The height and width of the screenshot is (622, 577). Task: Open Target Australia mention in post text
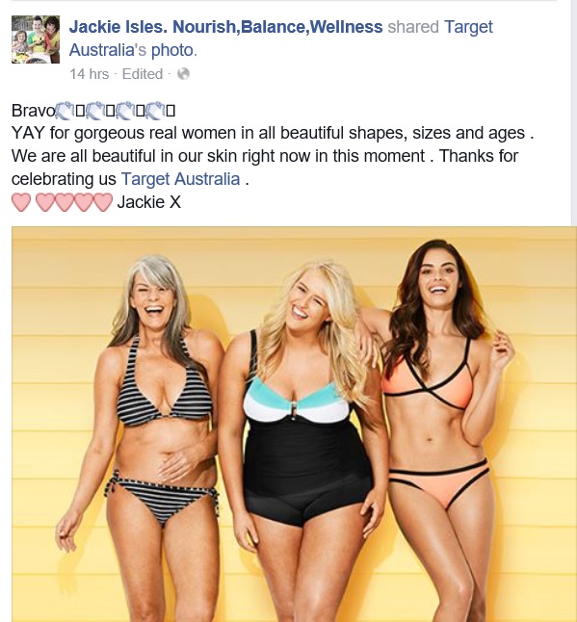180,179
